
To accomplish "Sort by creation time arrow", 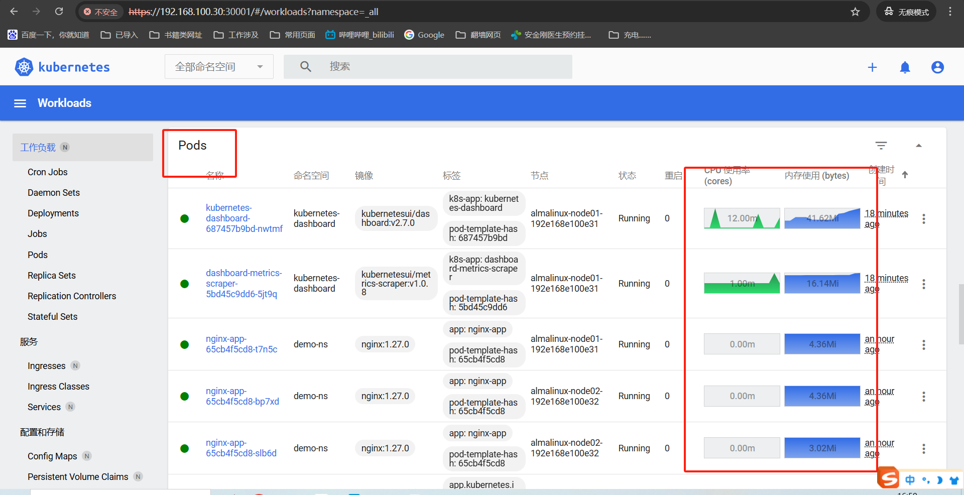I will coord(905,175).
